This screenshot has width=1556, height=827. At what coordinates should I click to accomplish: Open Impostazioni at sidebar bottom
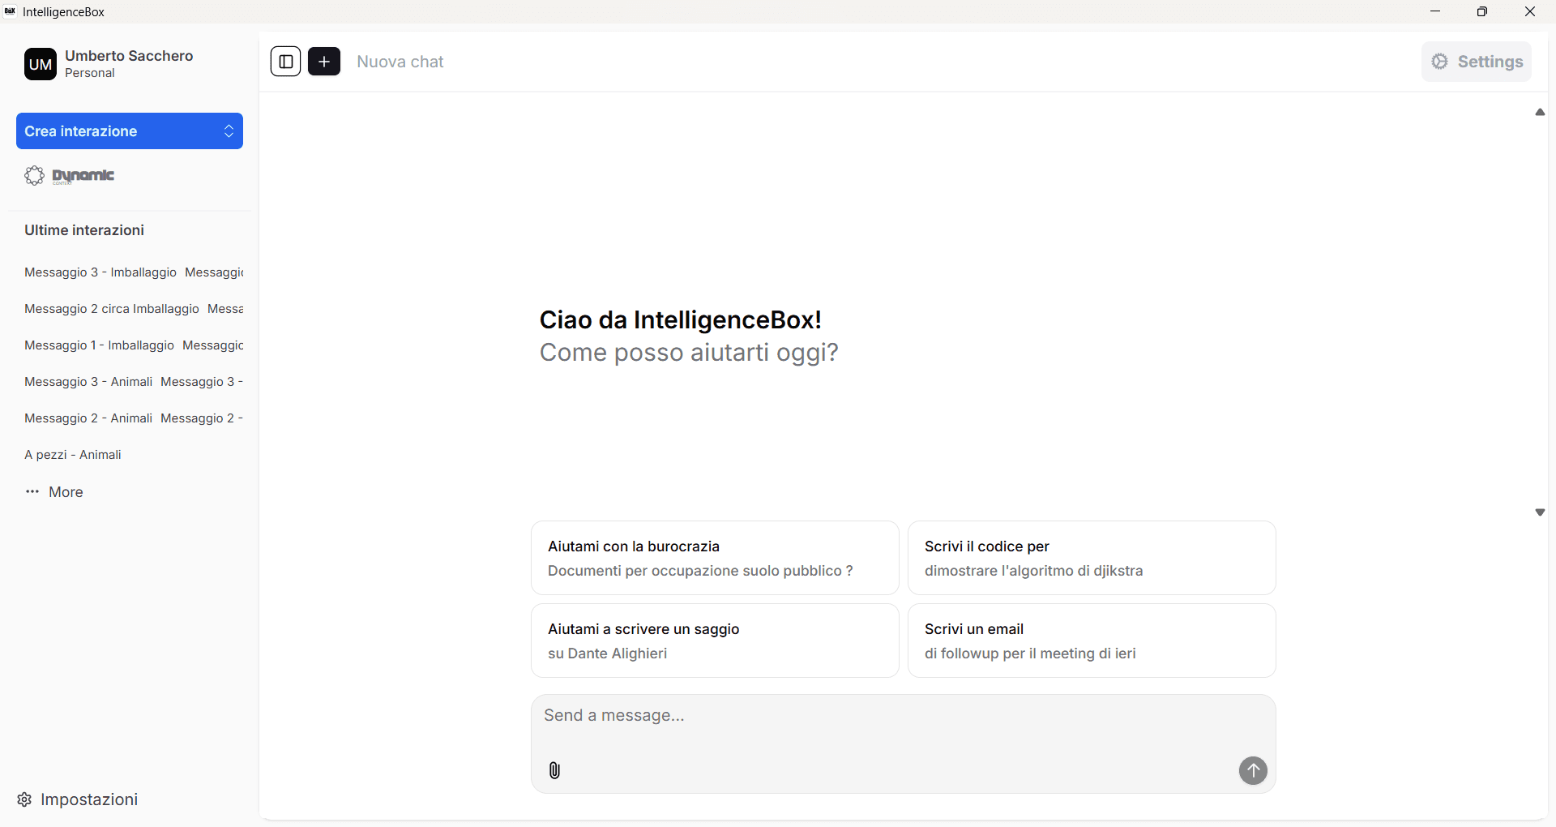pos(78,799)
